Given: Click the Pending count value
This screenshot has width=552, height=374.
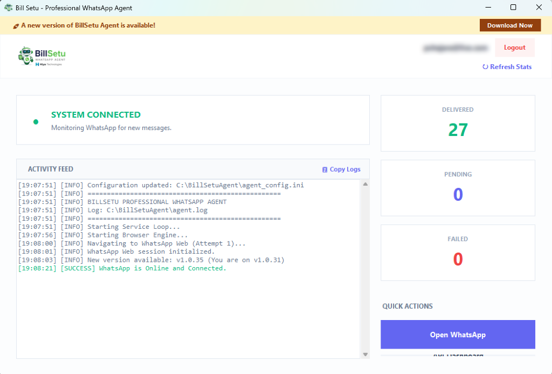Looking at the screenshot, I should coord(458,195).
